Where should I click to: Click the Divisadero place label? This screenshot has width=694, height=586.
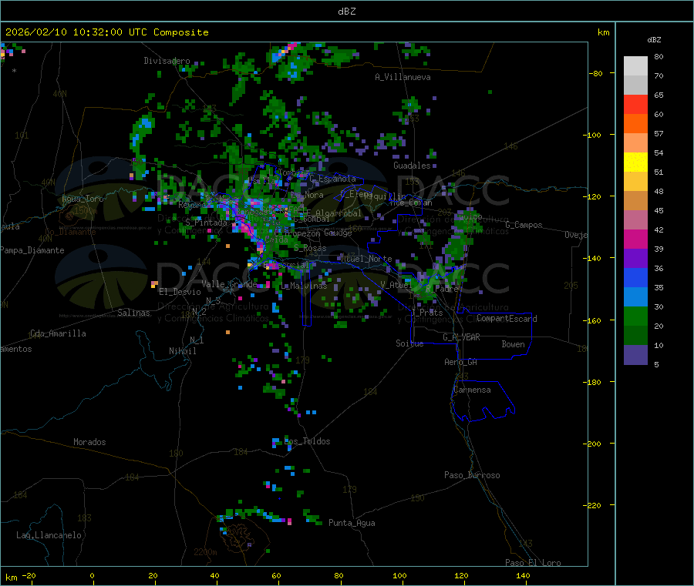(167, 61)
